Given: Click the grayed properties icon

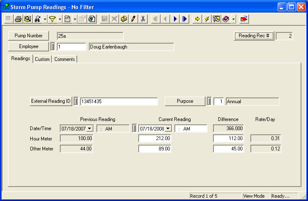Looking at the screenshot, I should click(x=82, y=19).
